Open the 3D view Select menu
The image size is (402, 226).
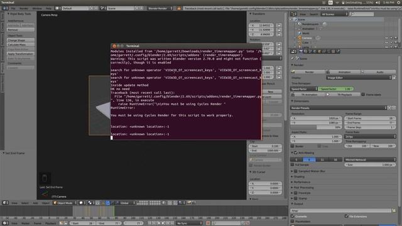coord(25,203)
